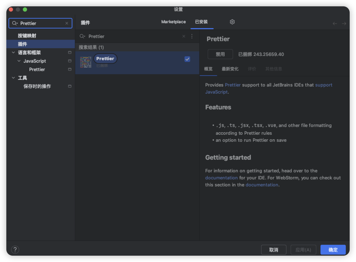The width and height of the screenshot is (356, 262).
Task: Click project-level icon next to 语言和框架
Action: point(70,52)
